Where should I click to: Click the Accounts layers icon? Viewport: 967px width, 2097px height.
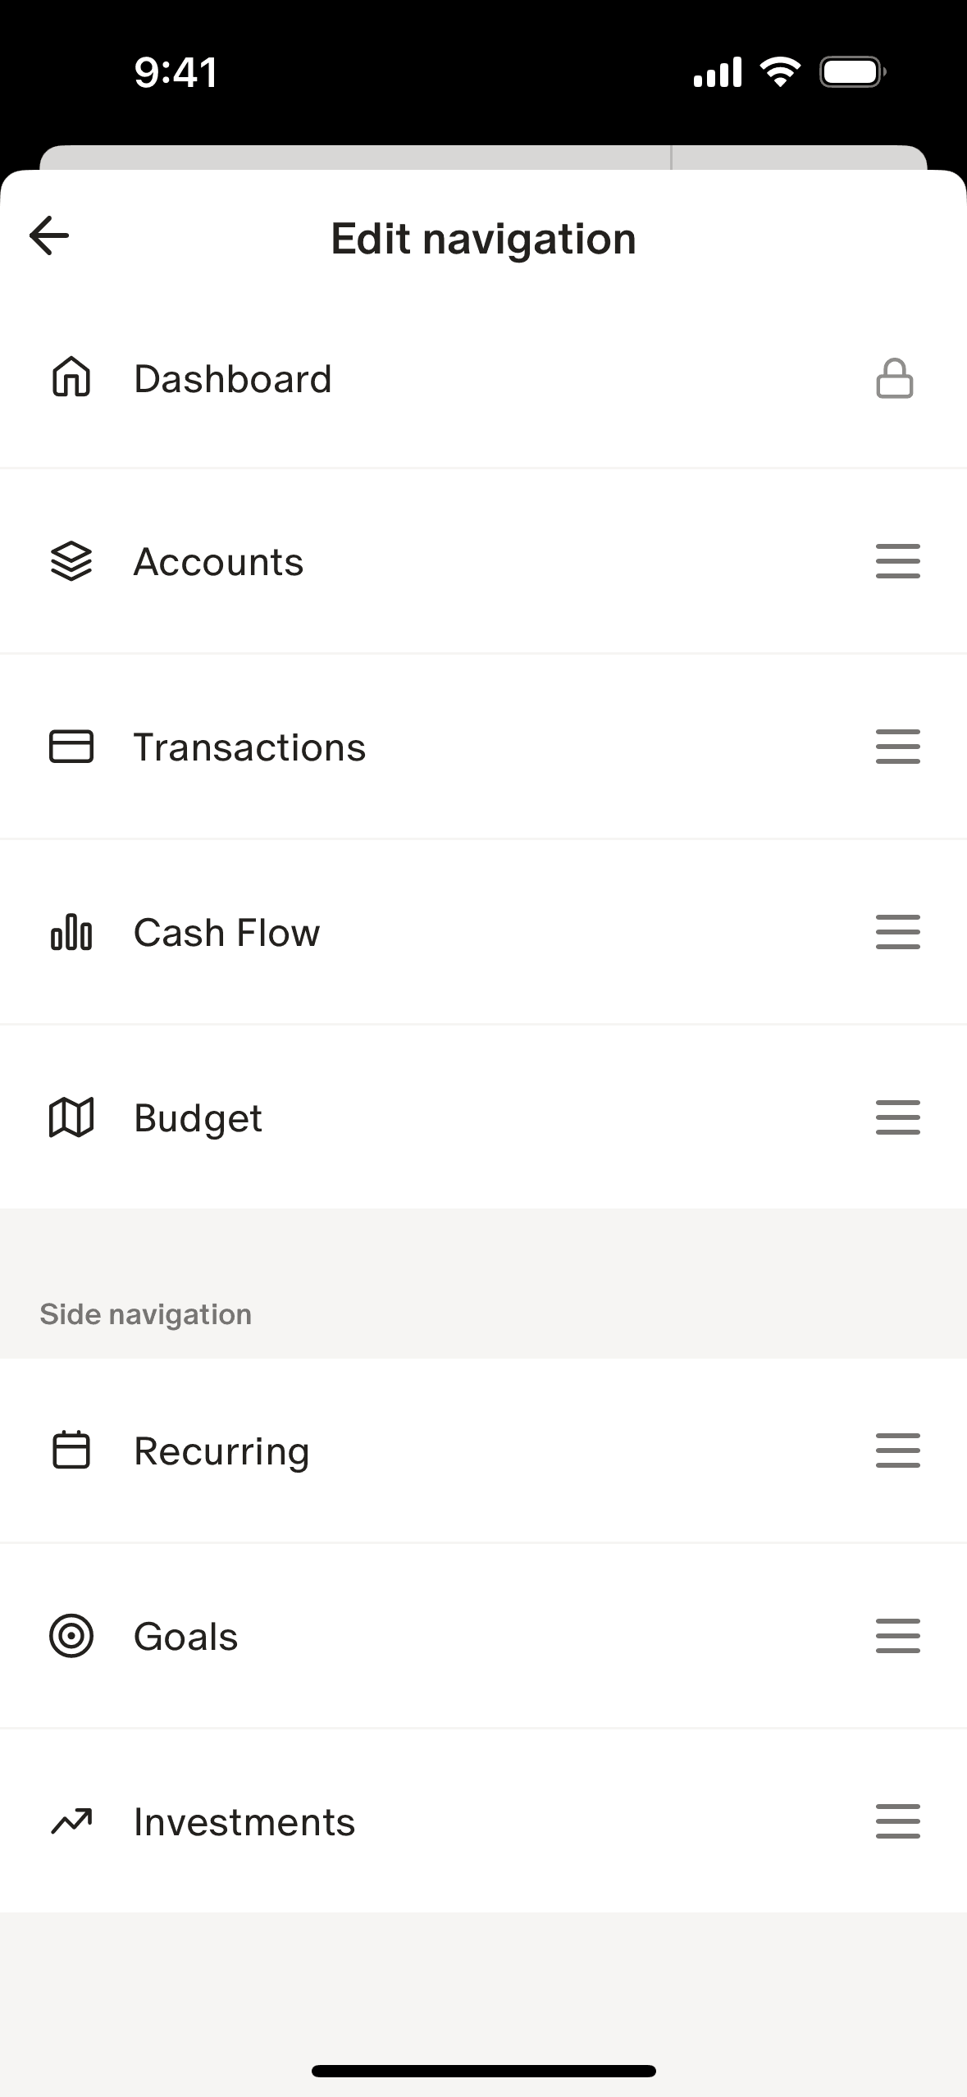(x=71, y=562)
